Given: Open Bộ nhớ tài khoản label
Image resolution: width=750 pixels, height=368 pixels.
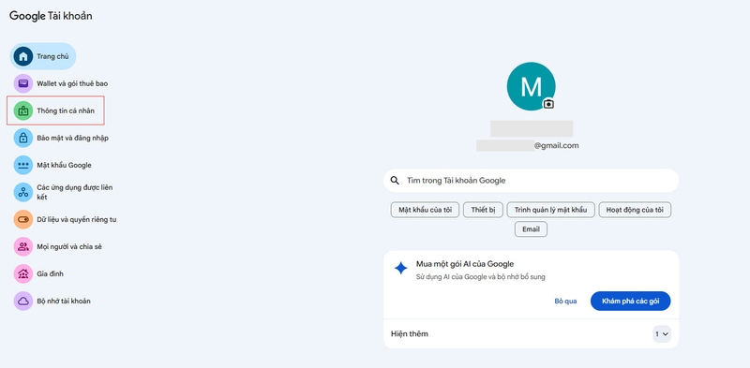Looking at the screenshot, I should point(64,302).
